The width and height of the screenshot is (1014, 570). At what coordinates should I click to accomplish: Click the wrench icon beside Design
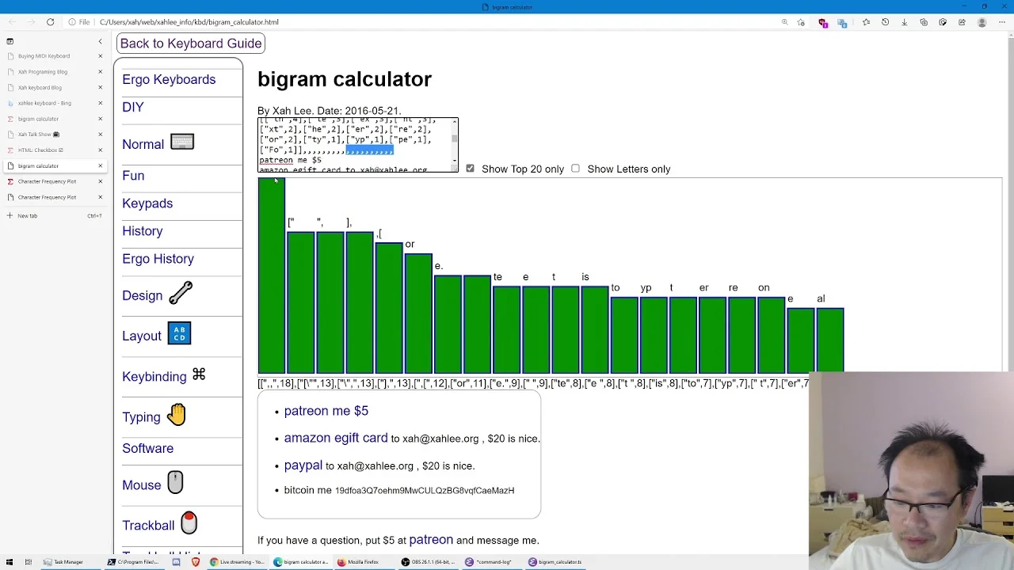point(181,293)
